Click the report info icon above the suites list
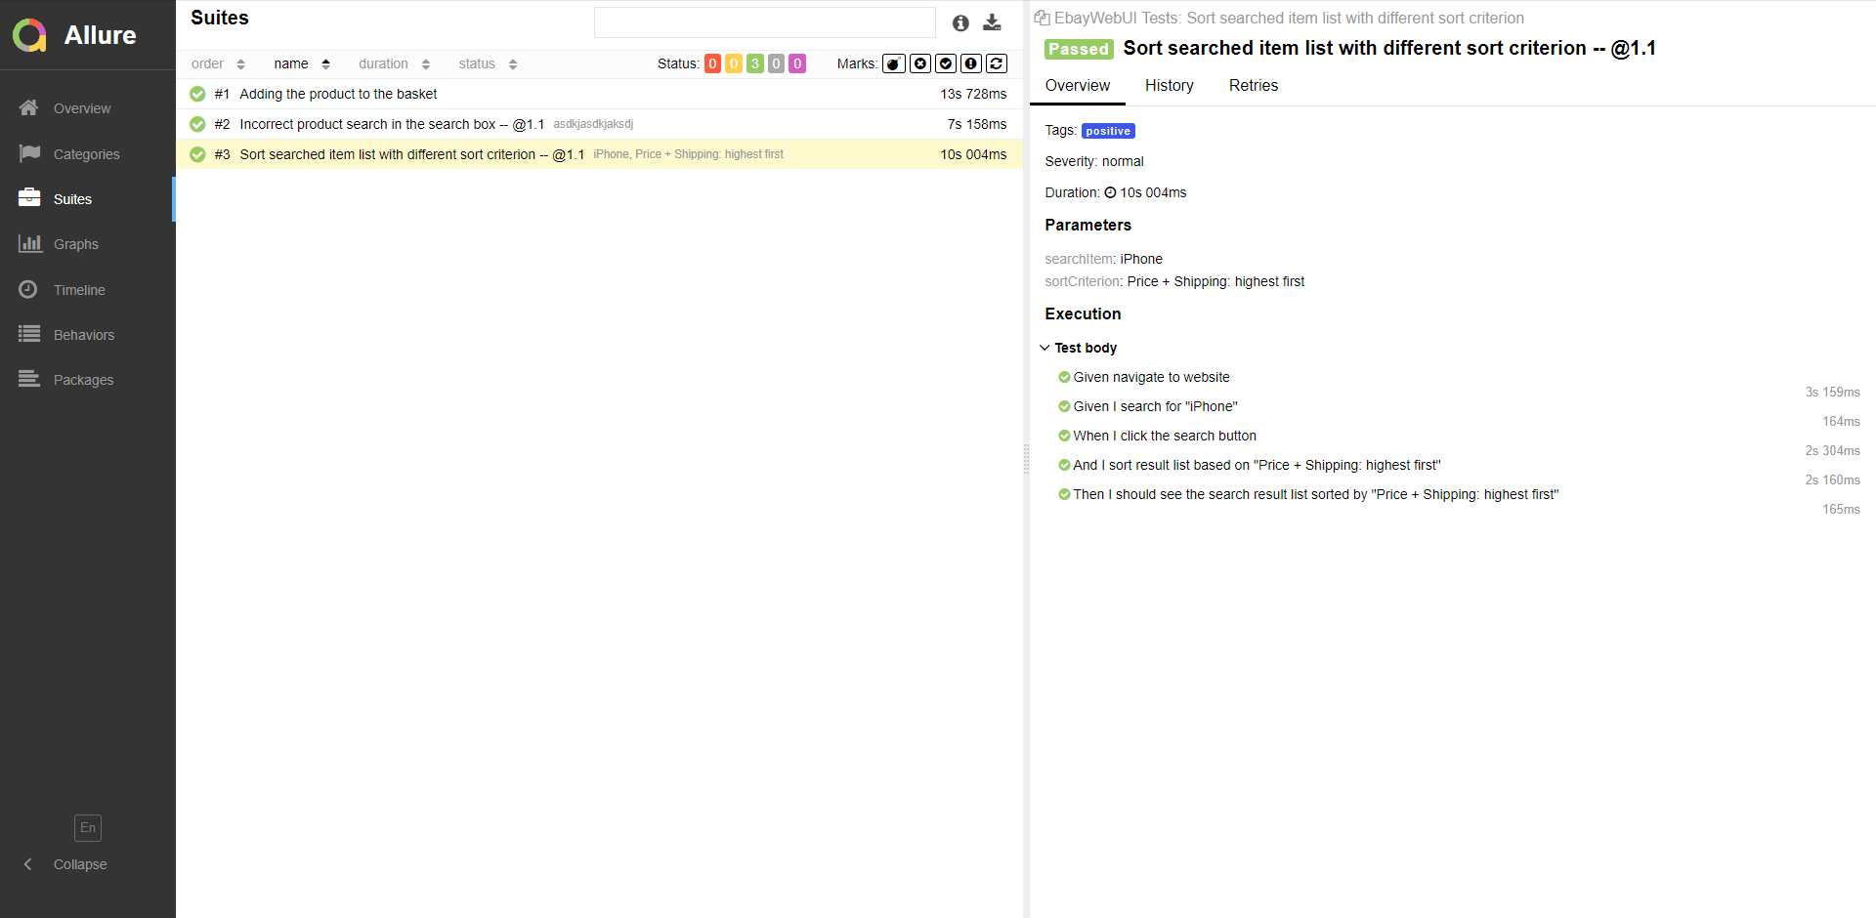Screen dimensions: 1876x918 [959, 22]
